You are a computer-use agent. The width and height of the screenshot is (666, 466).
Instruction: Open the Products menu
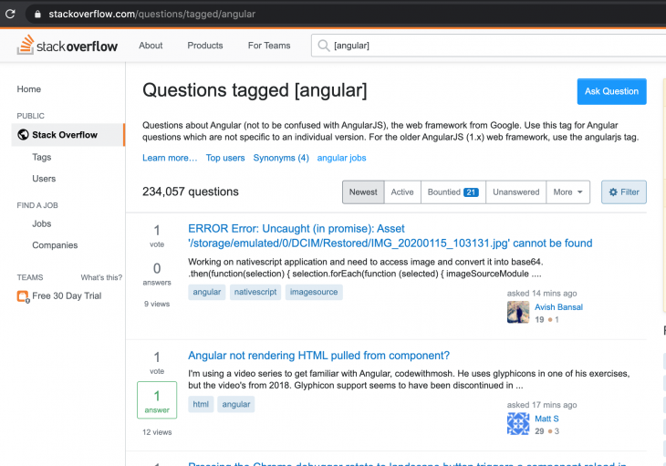205,46
